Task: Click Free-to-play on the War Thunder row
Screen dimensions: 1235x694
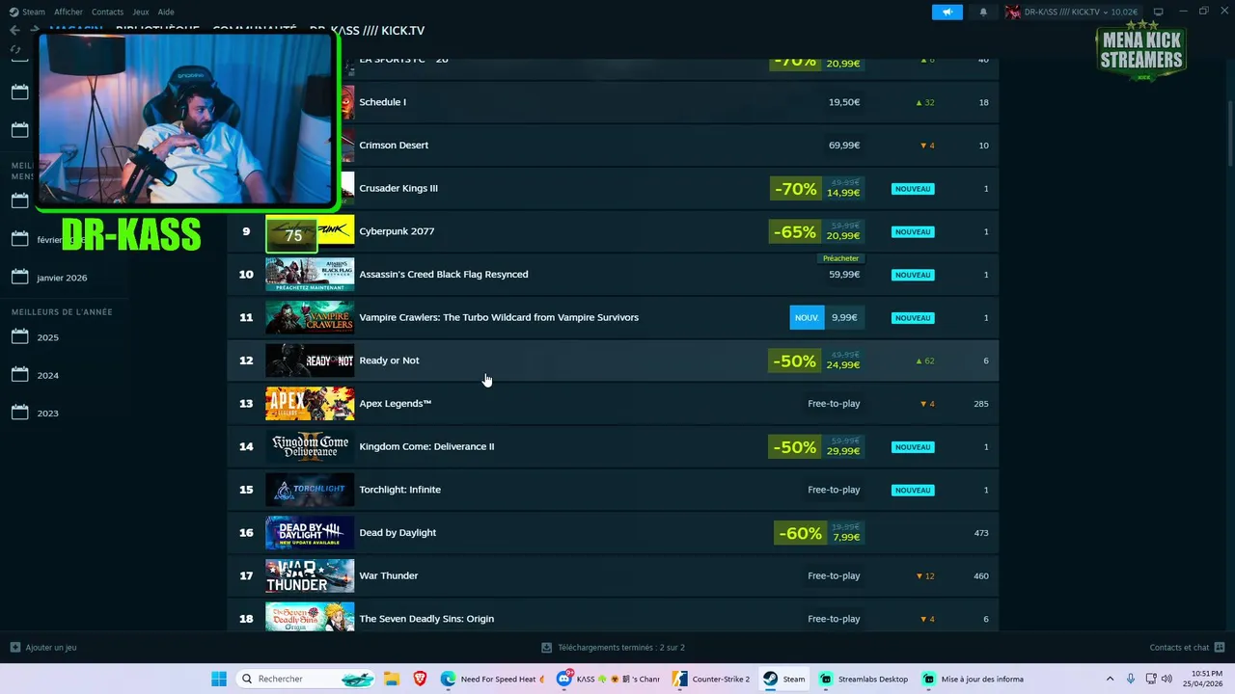Action: pyautogui.click(x=834, y=575)
